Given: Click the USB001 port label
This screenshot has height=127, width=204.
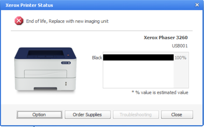Looking at the screenshot, I should point(180,46).
